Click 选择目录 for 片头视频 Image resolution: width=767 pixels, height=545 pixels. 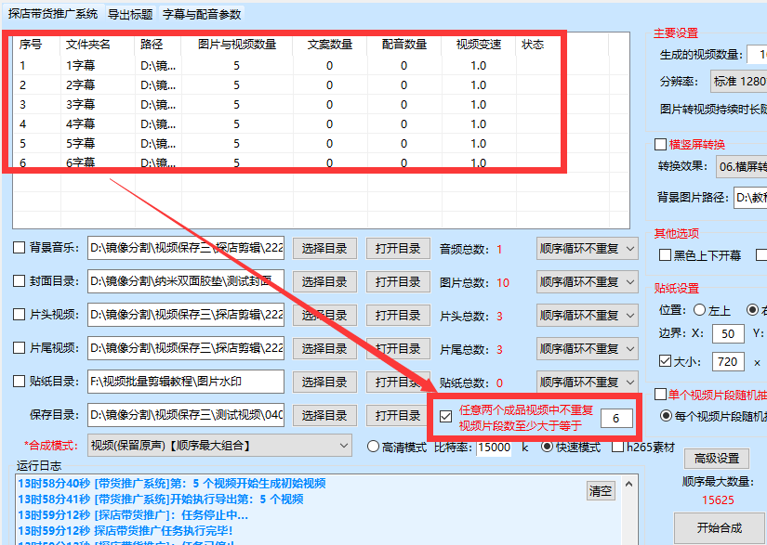click(x=324, y=316)
